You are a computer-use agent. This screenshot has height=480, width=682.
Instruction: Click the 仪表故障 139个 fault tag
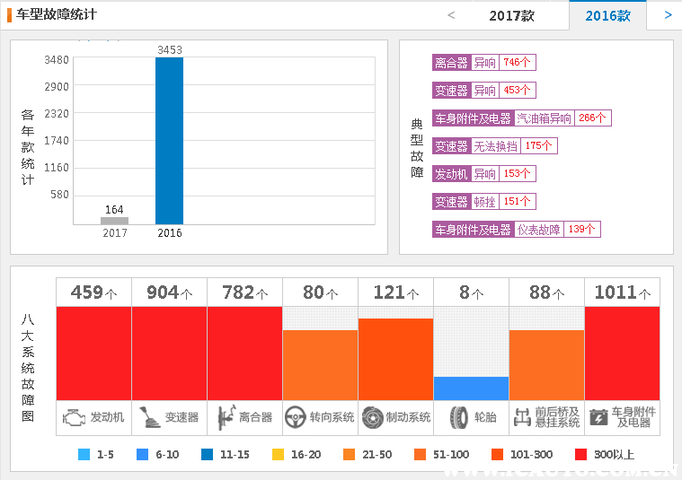[516, 230]
